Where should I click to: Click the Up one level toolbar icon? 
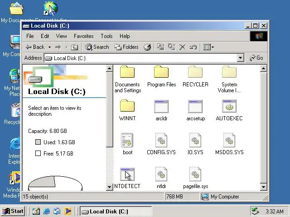(74, 47)
